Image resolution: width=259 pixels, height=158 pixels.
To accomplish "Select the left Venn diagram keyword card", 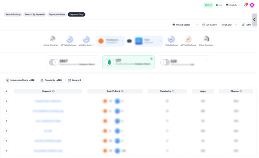I will tap(73, 62).
